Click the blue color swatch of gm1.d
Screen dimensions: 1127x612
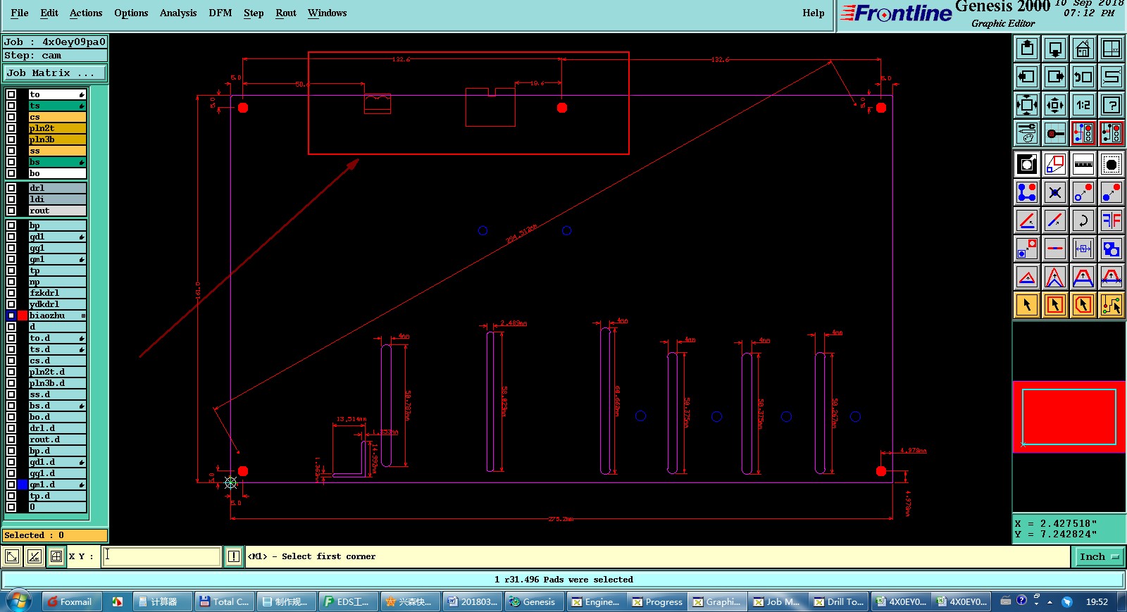coord(23,485)
